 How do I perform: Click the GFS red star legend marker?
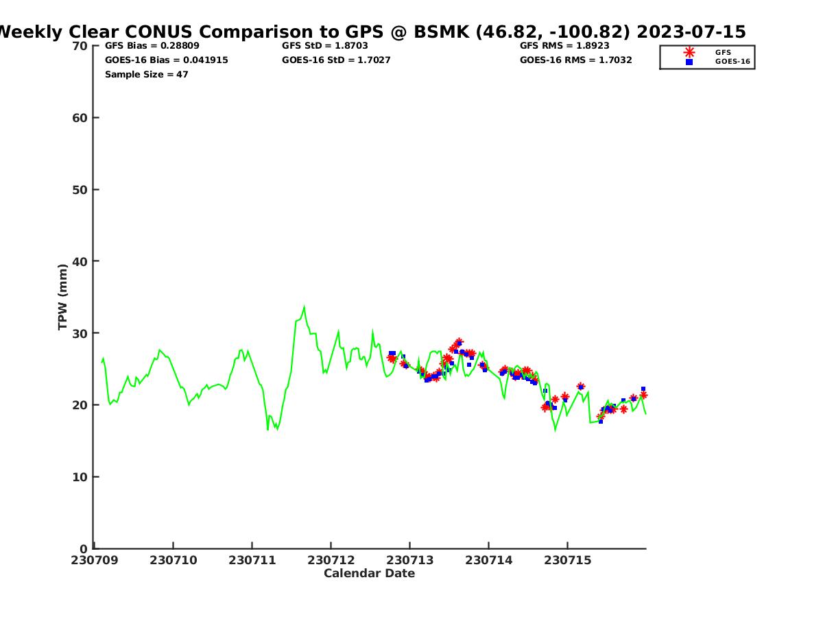click(689, 52)
